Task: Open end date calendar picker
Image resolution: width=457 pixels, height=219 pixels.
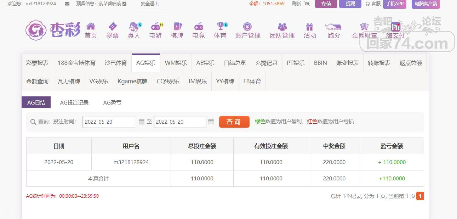Action: (211, 122)
